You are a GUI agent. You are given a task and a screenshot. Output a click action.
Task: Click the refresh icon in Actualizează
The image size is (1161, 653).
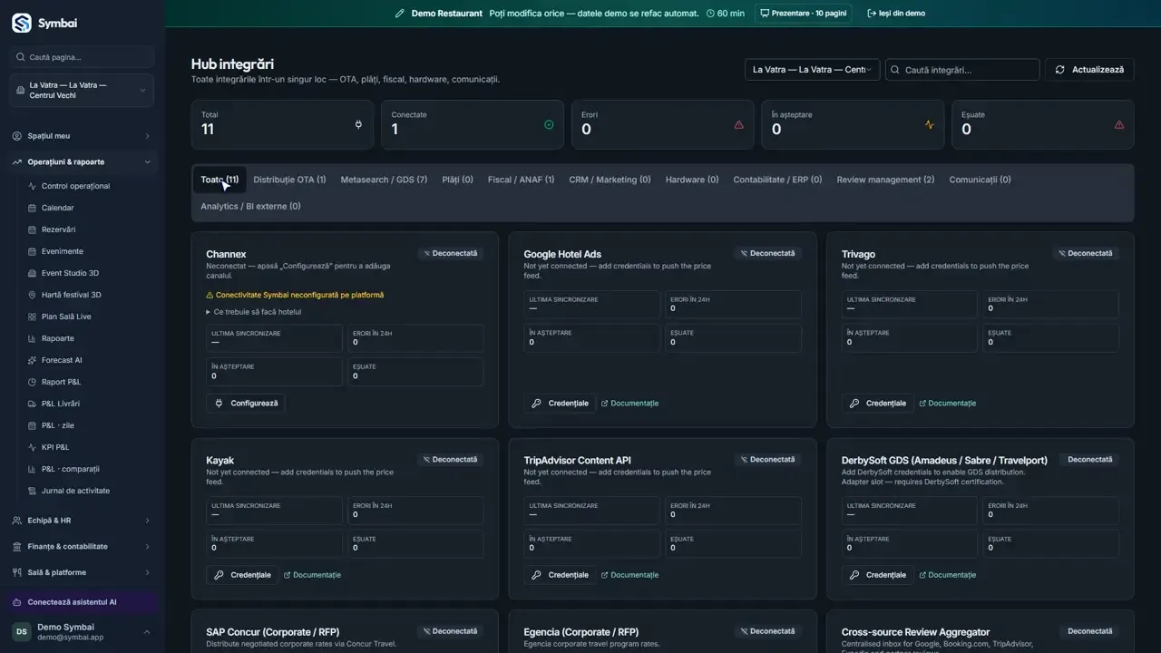[x=1059, y=70]
